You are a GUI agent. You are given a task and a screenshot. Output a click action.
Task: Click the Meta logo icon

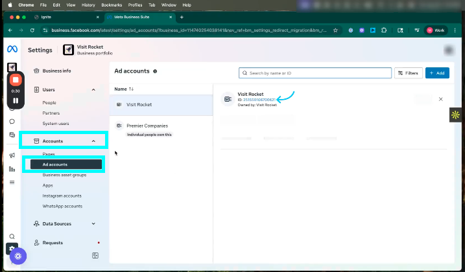click(x=12, y=50)
